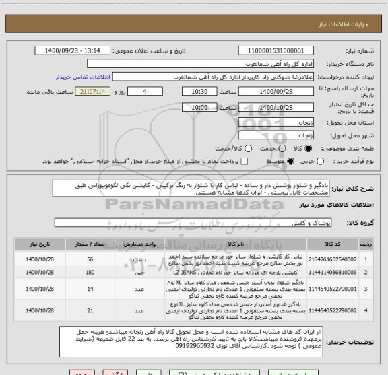Select the کالا radio button

tap(309, 149)
